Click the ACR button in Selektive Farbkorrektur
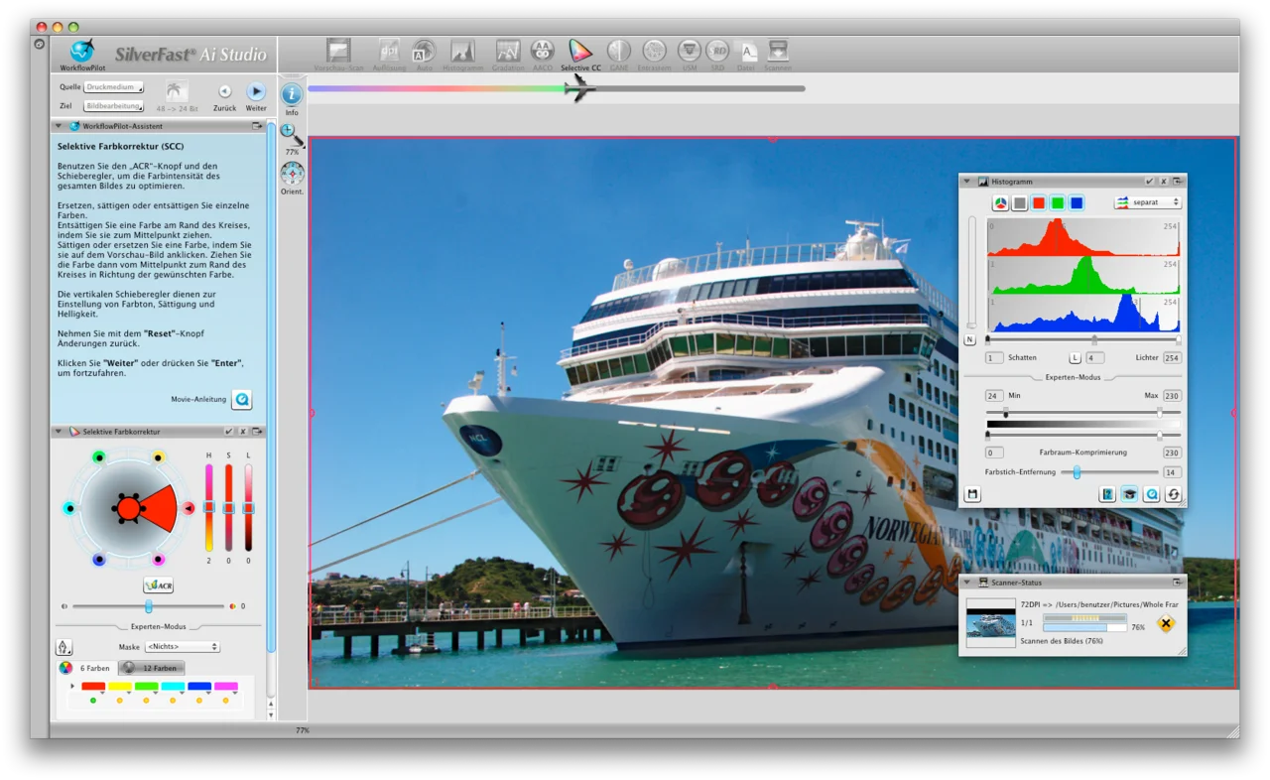The image size is (1270, 780). (x=159, y=585)
